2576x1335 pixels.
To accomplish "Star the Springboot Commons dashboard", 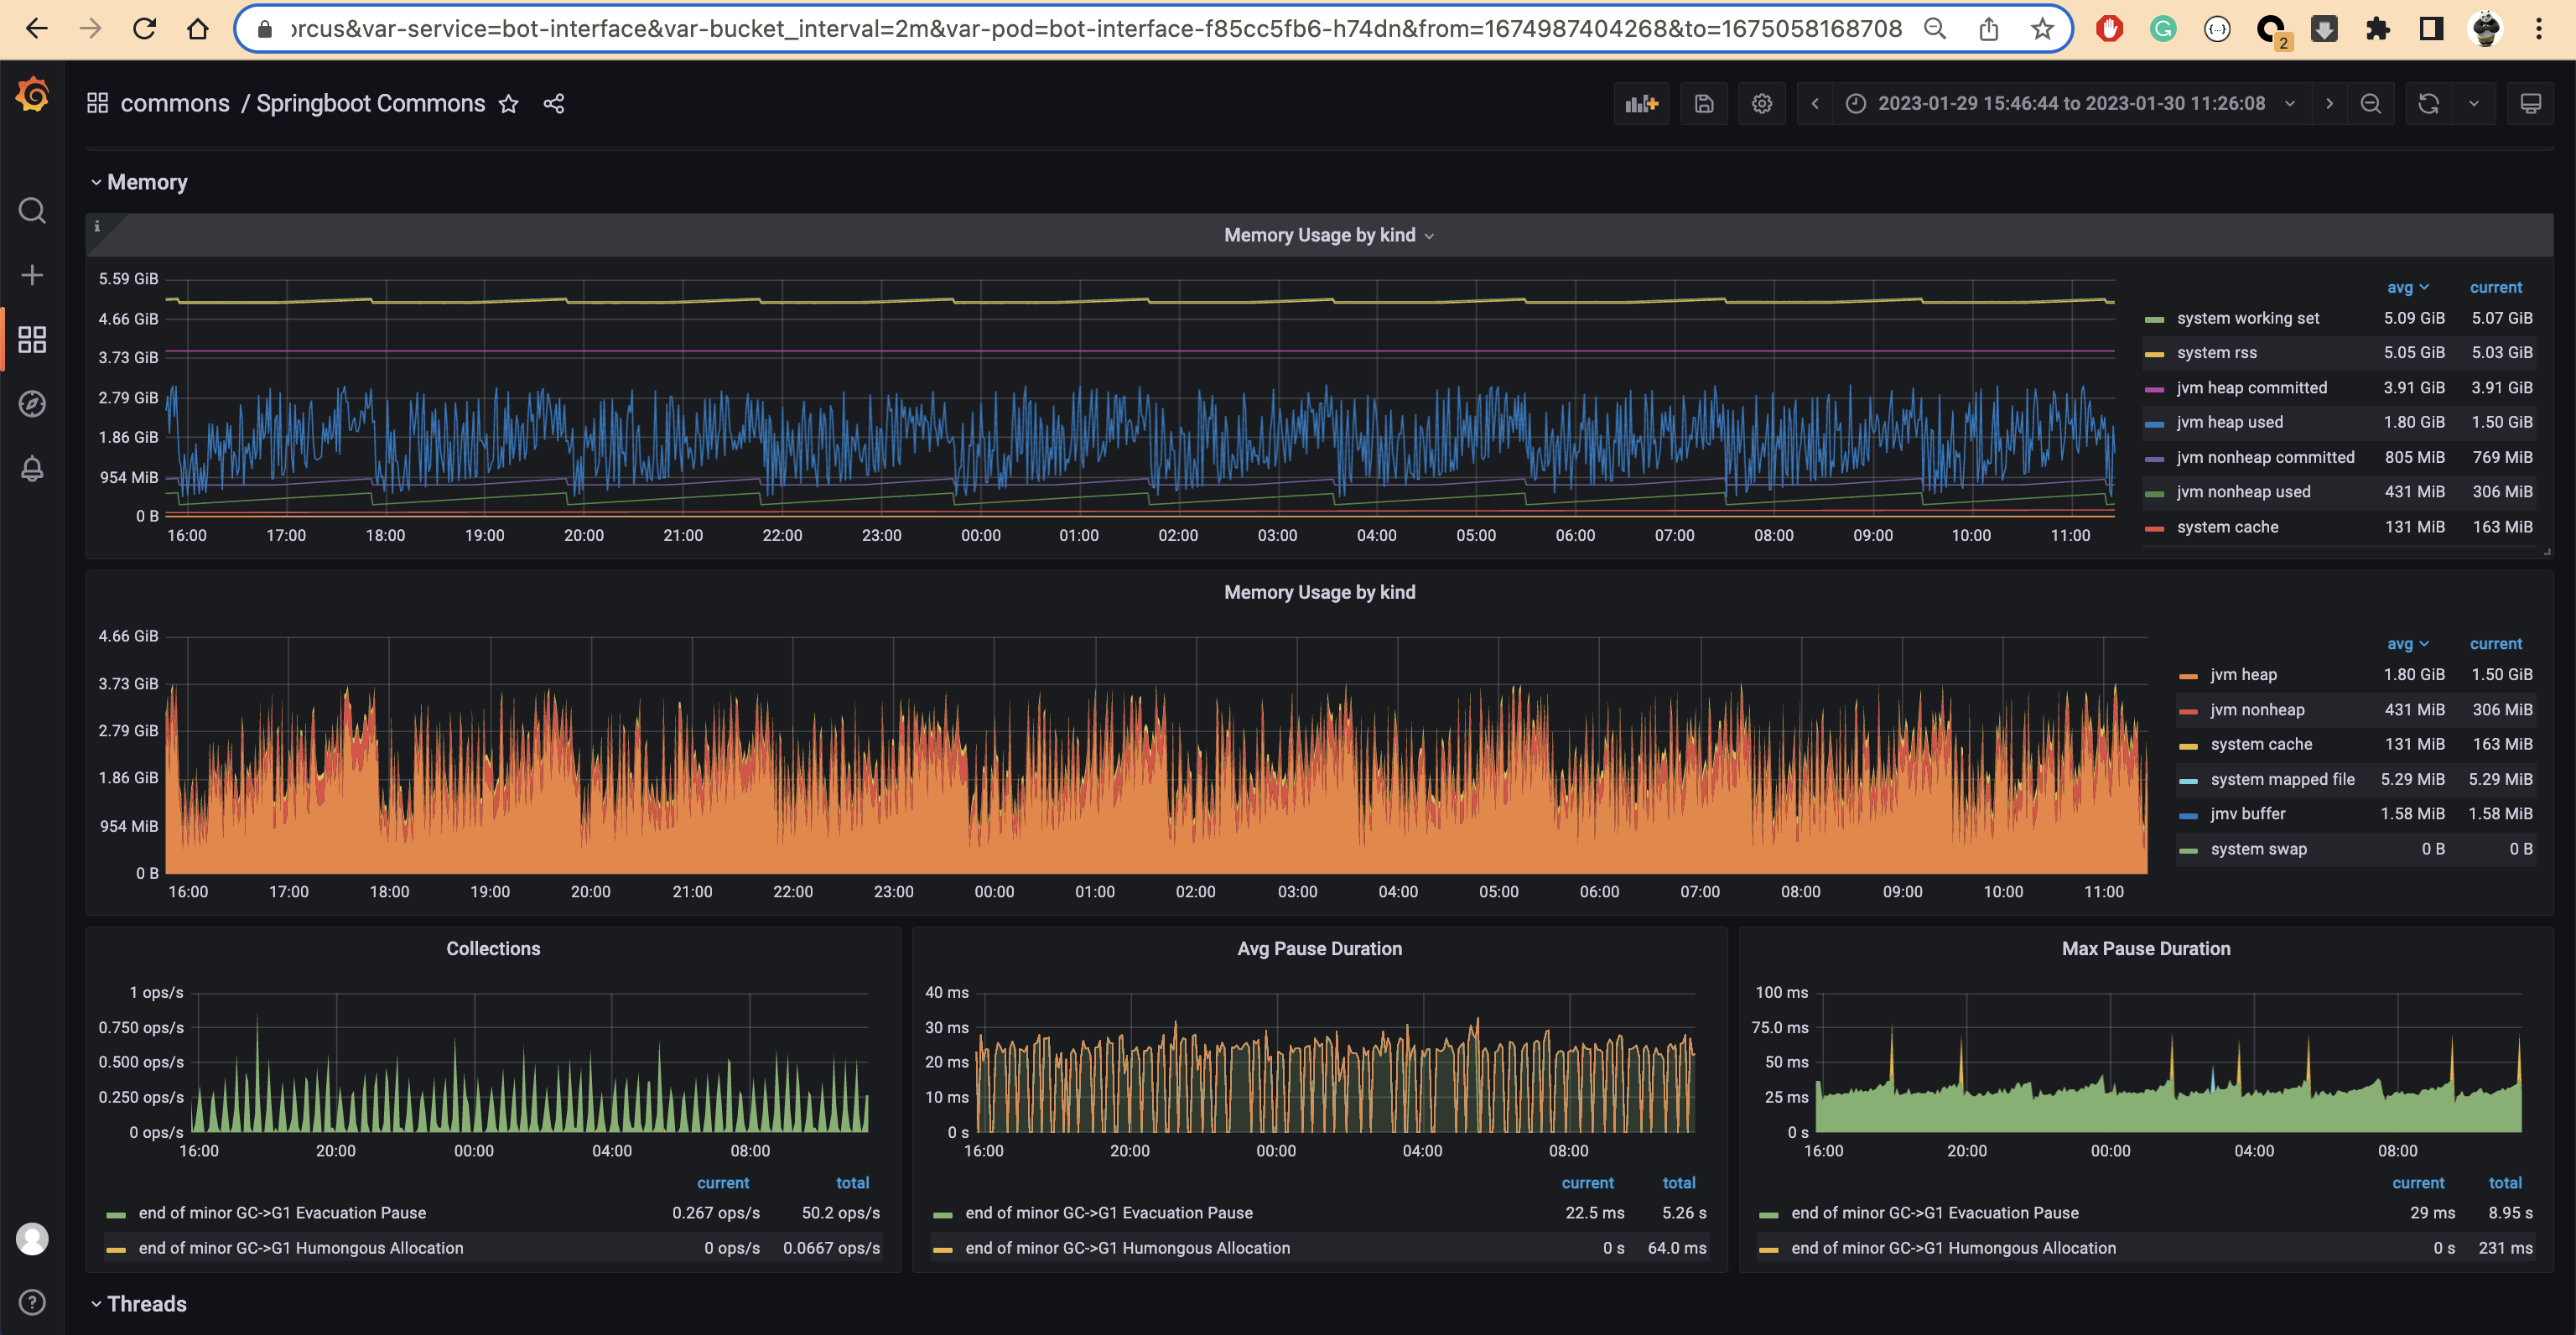I will pyautogui.click(x=509, y=103).
